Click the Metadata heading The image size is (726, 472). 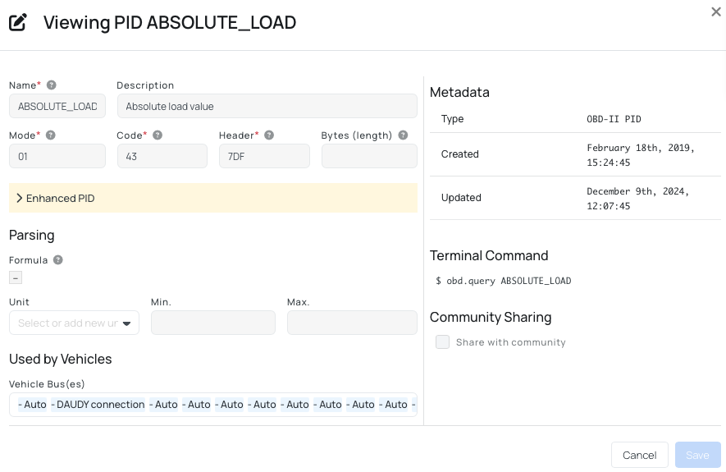(x=459, y=92)
